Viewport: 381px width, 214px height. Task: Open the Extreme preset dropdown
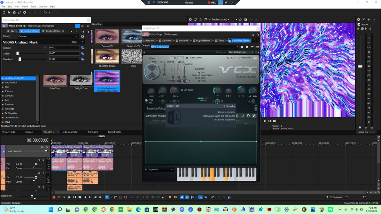pos(77,36)
